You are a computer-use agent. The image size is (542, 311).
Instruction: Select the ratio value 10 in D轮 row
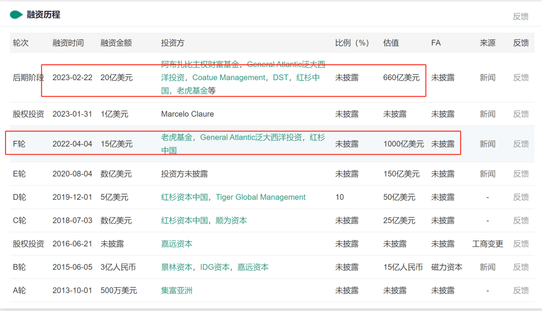click(339, 197)
